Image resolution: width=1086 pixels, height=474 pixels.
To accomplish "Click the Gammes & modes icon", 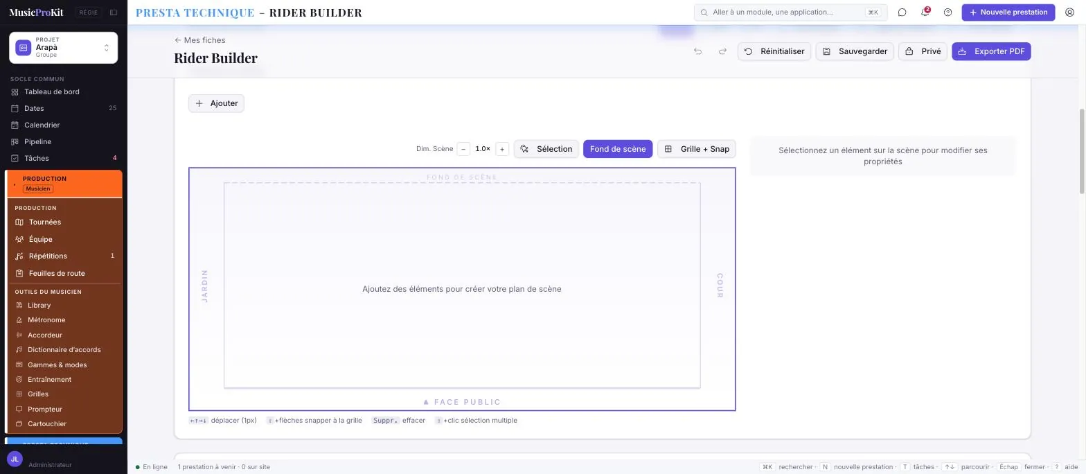I will [x=19, y=365].
